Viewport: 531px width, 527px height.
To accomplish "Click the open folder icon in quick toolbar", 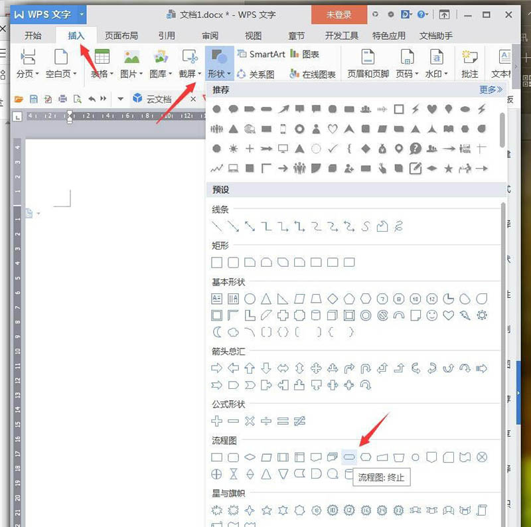I will coord(19,100).
